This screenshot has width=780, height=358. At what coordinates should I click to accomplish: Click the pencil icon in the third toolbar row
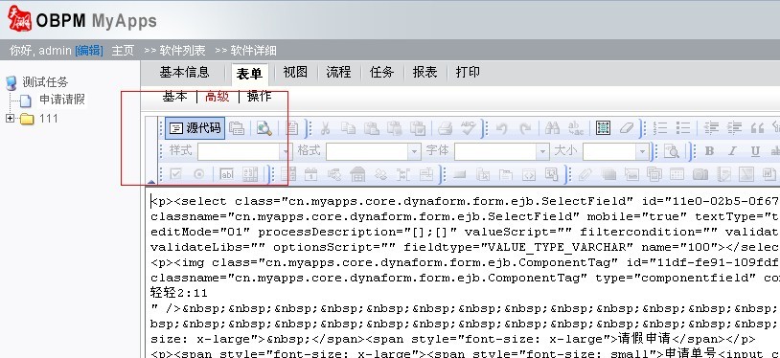tap(585, 174)
